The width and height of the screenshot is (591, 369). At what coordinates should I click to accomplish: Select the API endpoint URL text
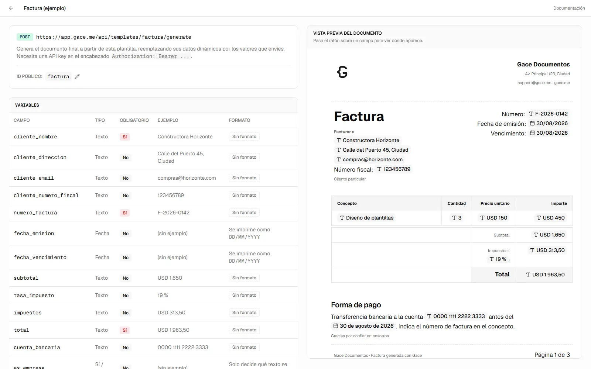(114, 37)
